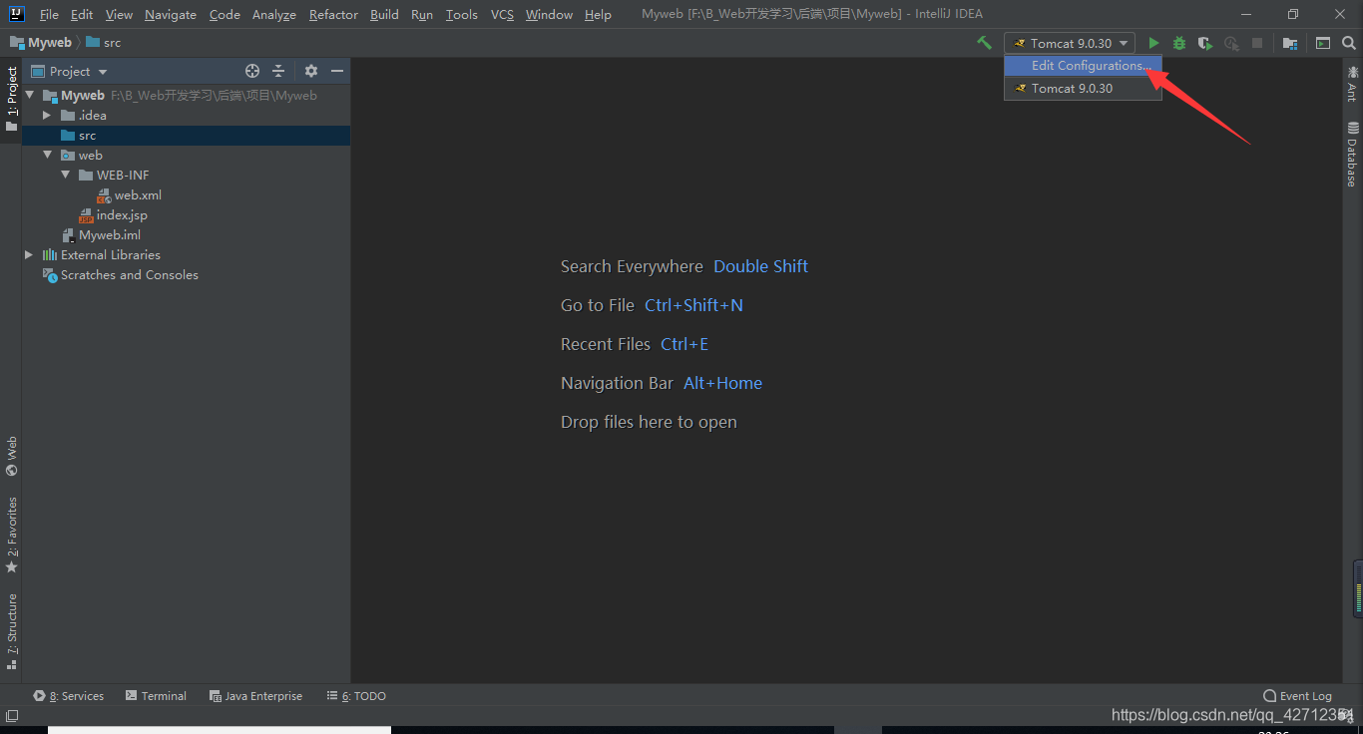Open Tomcat 9.0.30 run configuration dropdown
Viewport: 1363px width, 734px height.
1070,43
